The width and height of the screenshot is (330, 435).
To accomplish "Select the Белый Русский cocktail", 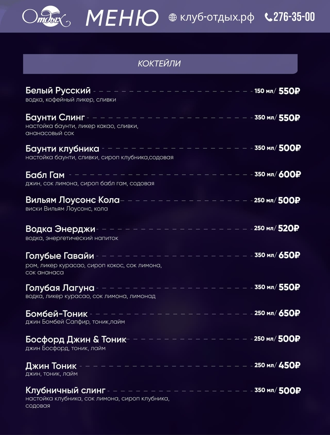I will (58, 91).
